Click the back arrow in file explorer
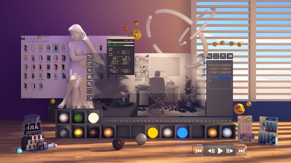Image resolution: width=291 pixels, height=163 pixels. point(22,41)
